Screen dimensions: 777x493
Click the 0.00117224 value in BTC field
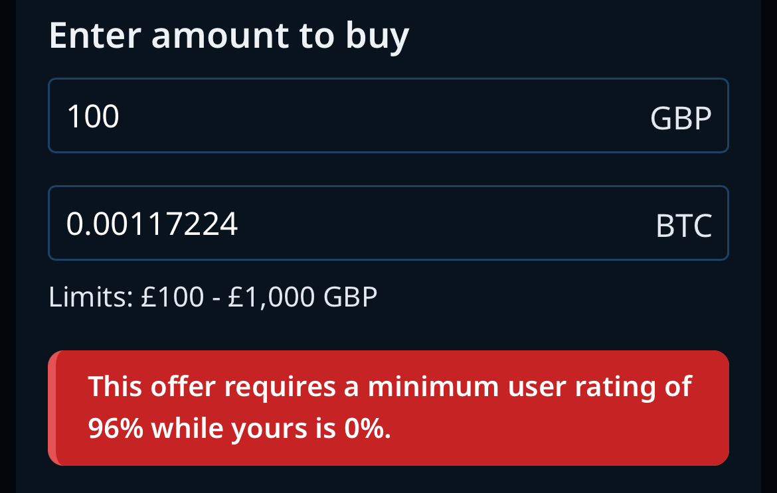[x=152, y=224]
